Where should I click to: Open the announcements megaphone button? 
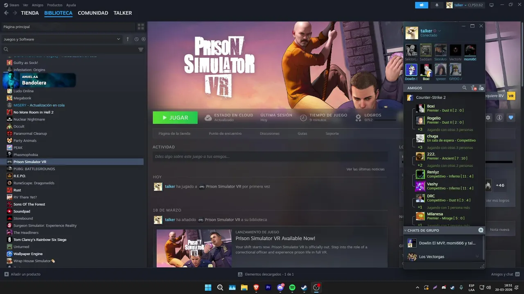[x=421, y=5]
